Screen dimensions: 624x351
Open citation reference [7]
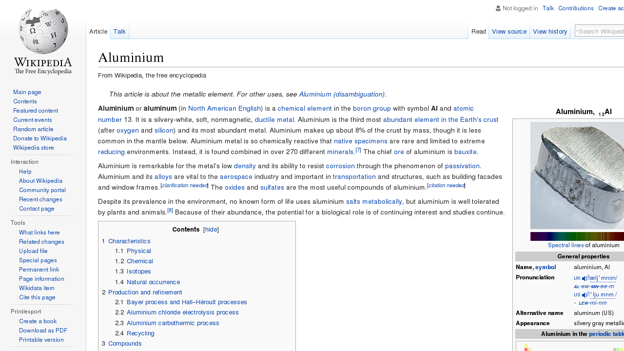click(x=358, y=150)
